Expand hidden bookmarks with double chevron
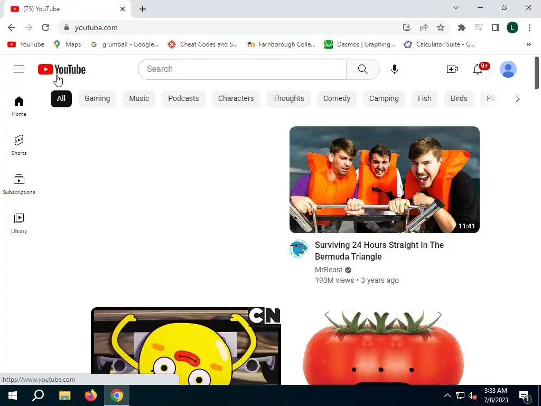This screenshot has width=541, height=406. click(x=528, y=44)
